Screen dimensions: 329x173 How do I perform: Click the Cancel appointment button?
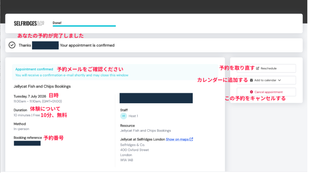(x=266, y=92)
